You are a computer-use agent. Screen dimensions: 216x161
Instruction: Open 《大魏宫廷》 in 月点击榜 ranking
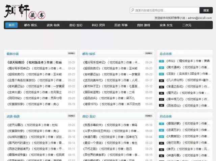188,136
